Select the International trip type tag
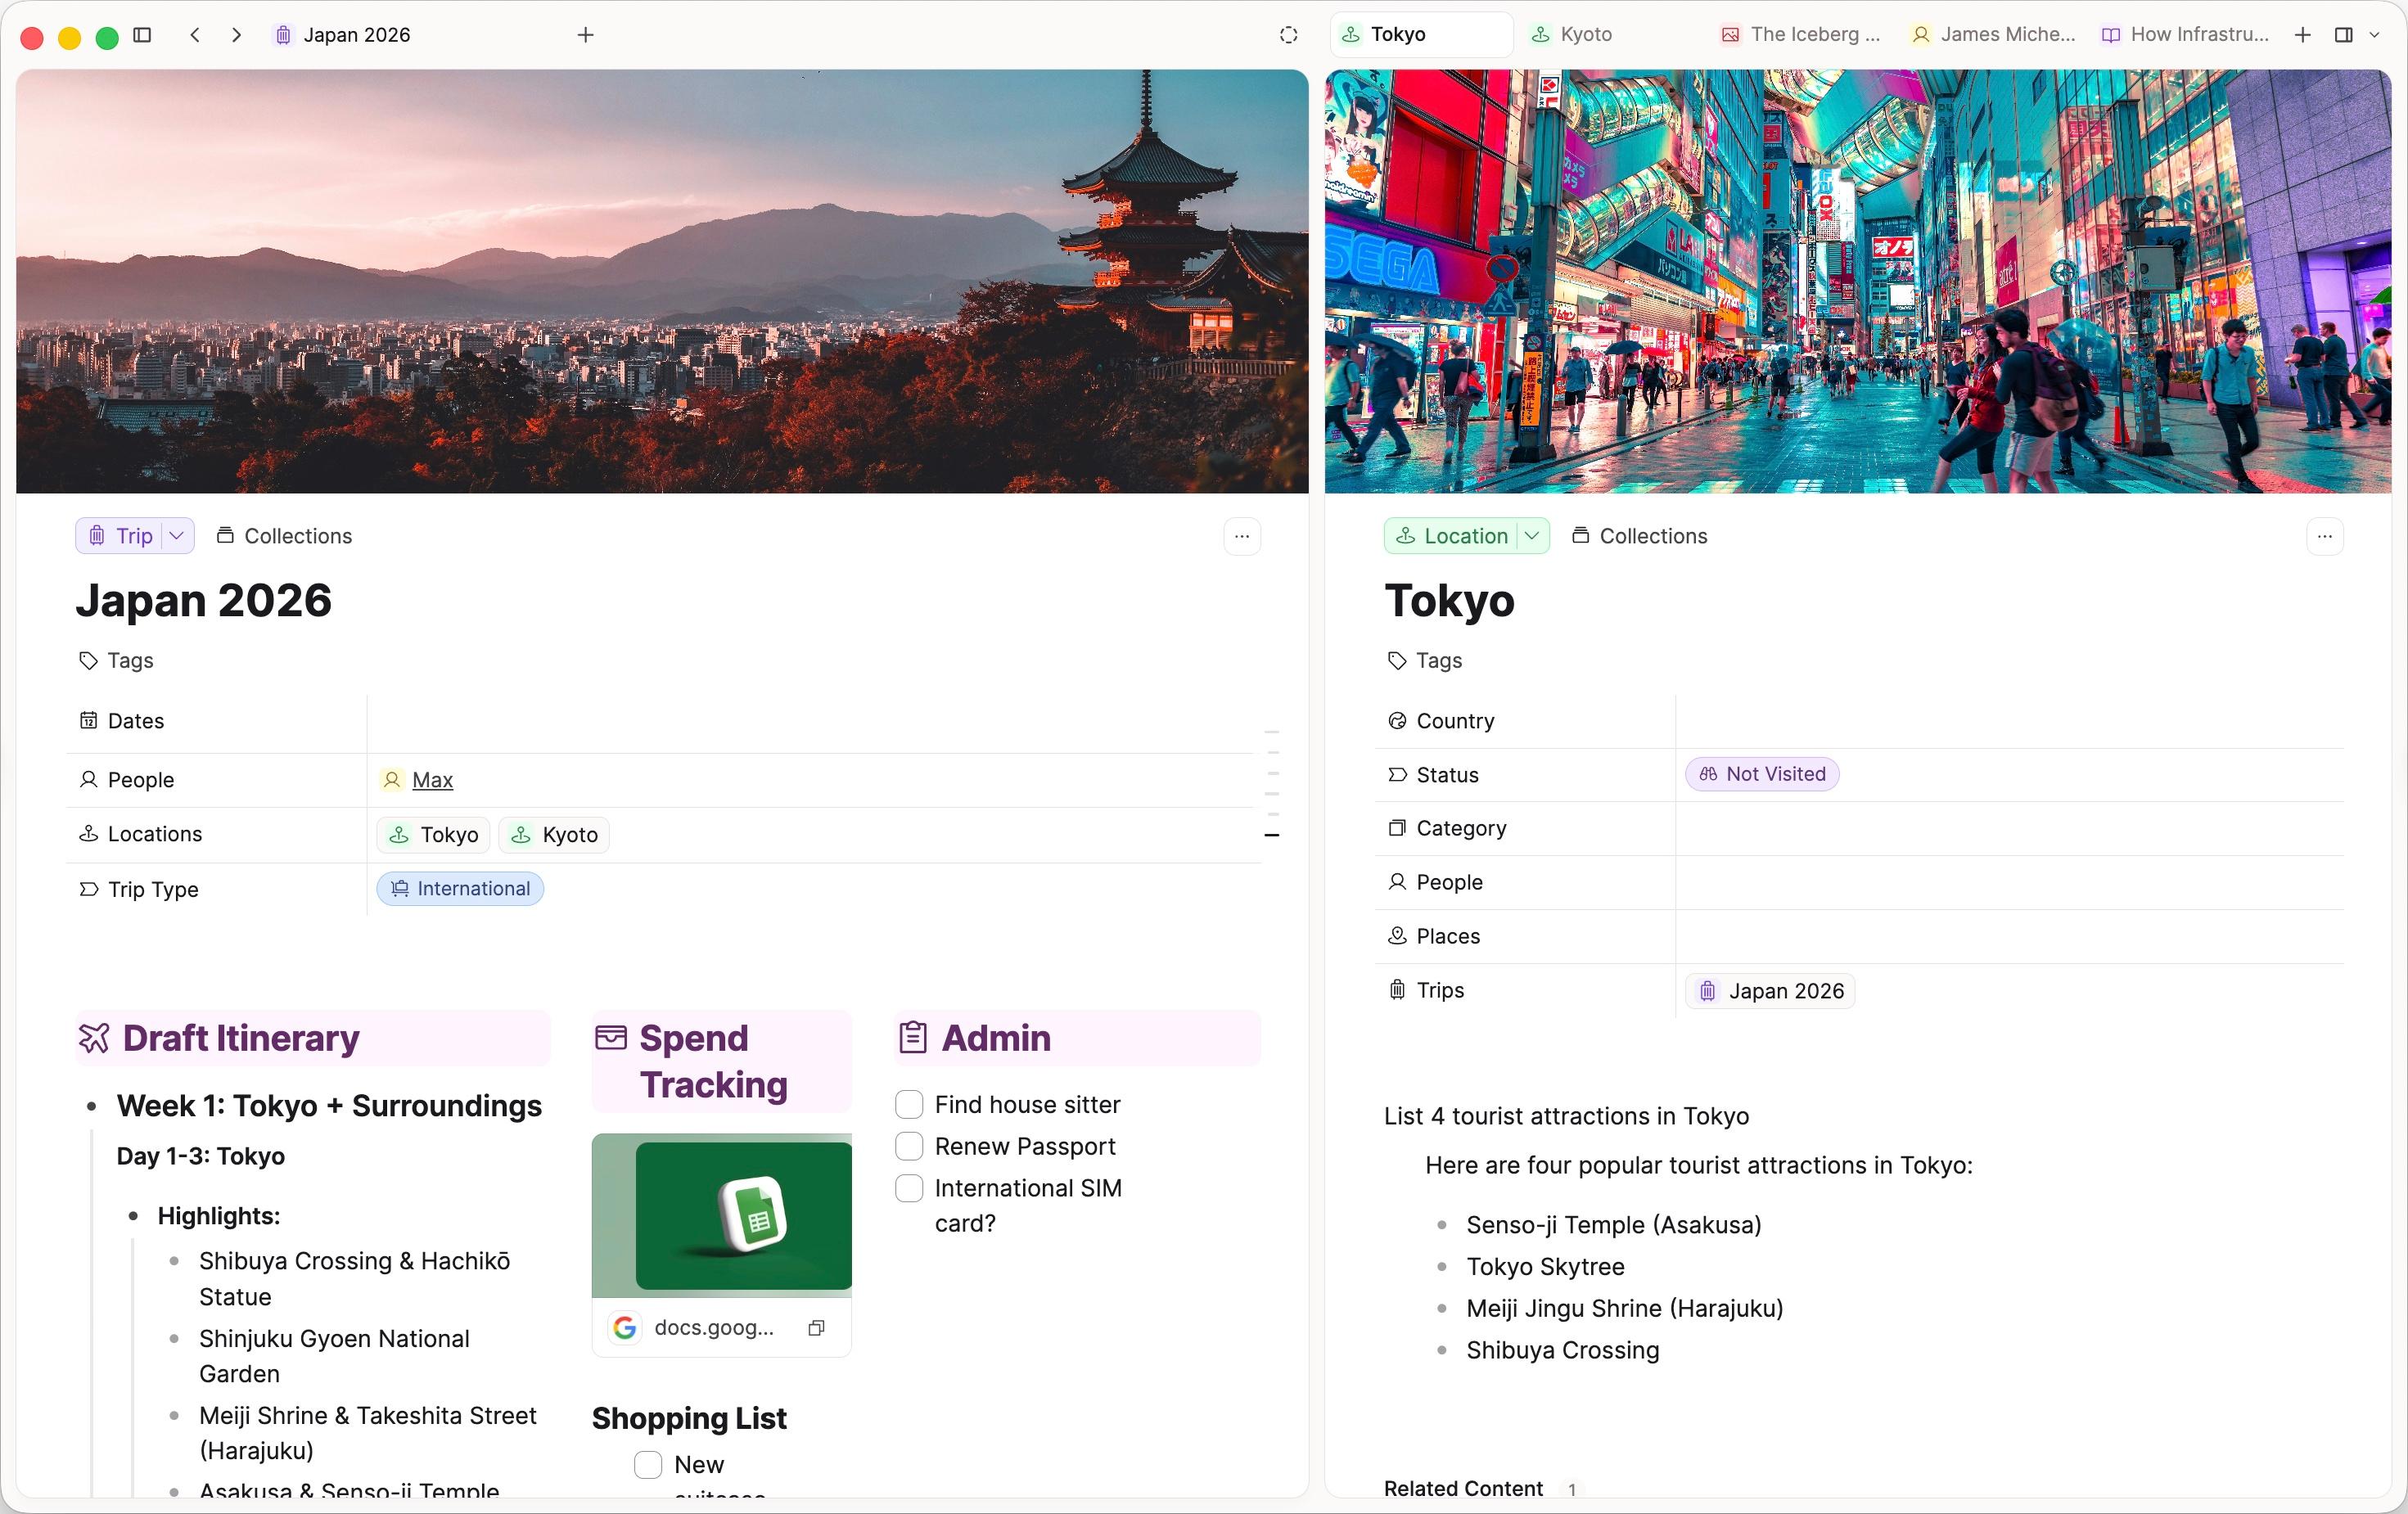Image resolution: width=2408 pixels, height=1514 pixels. click(x=460, y=889)
